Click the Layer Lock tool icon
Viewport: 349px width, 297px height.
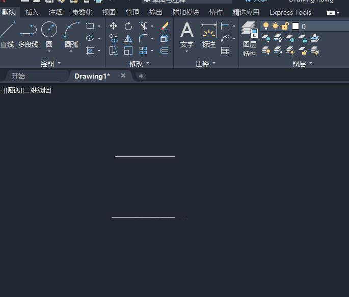click(303, 38)
